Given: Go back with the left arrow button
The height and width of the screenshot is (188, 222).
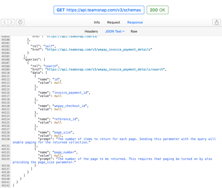Looking at the screenshot, I should [5, 22].
